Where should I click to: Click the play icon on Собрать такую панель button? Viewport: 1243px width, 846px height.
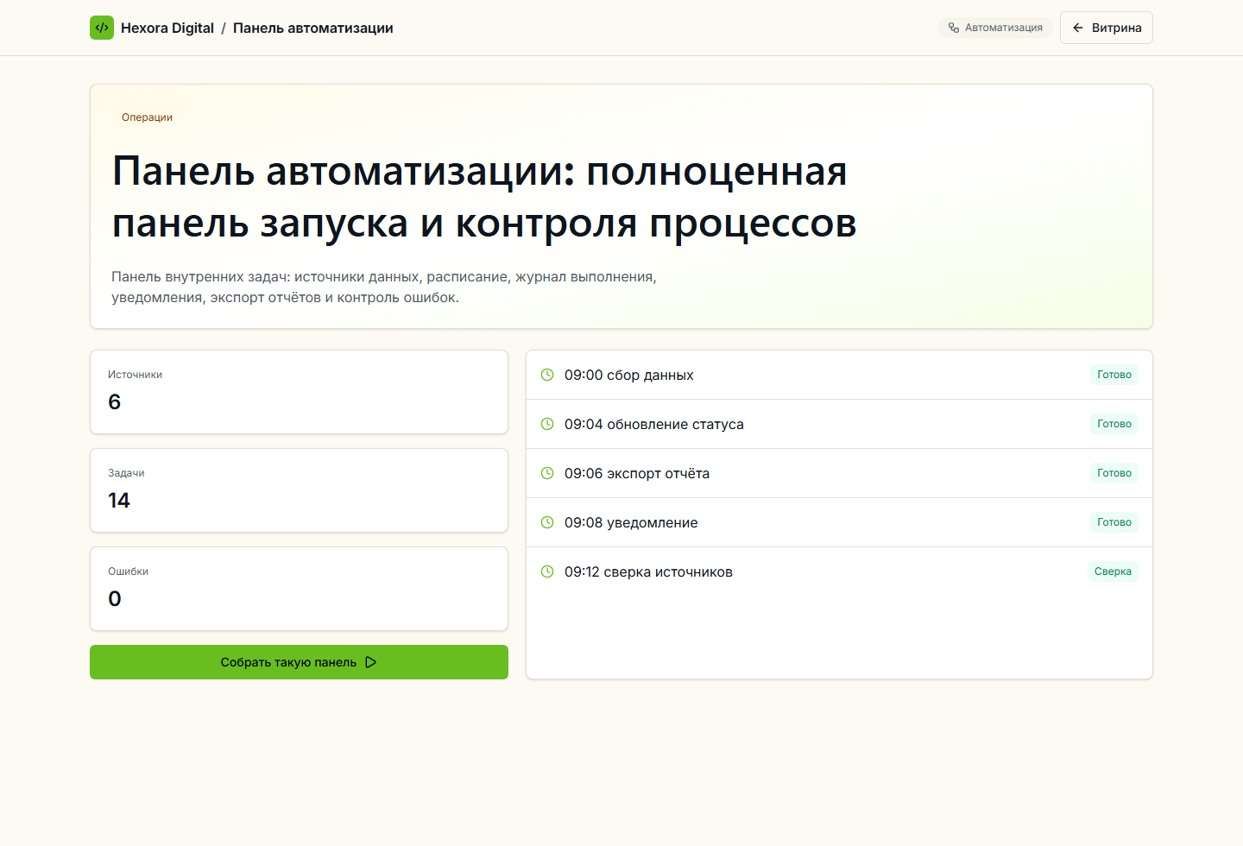coord(371,662)
